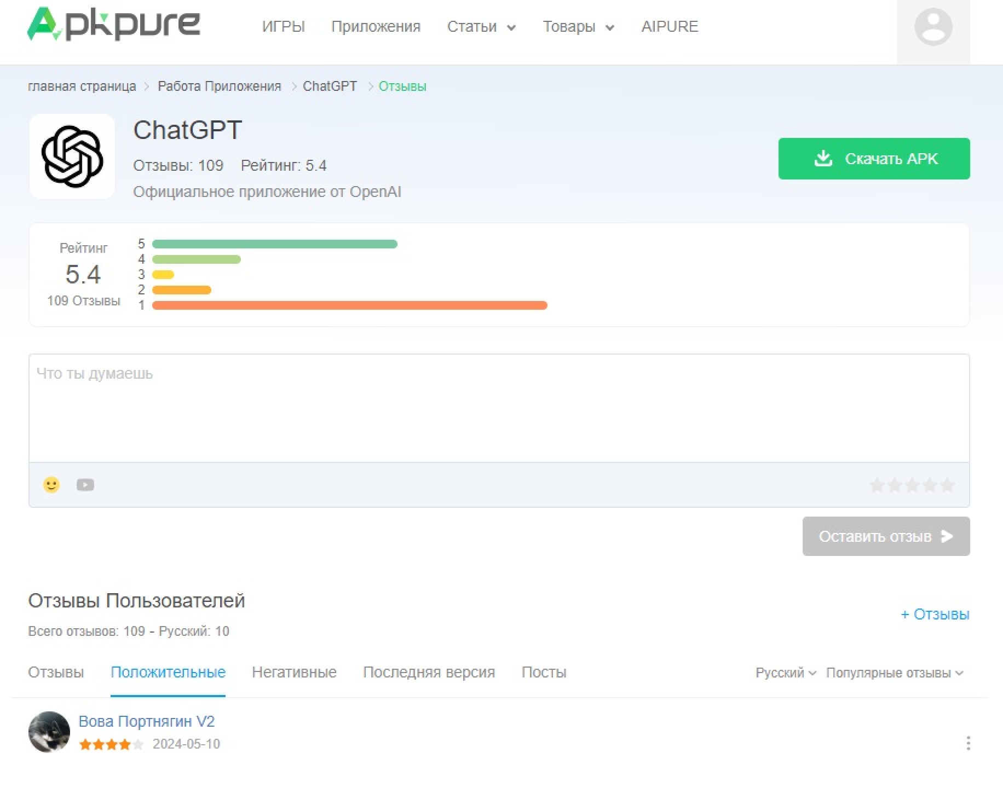This screenshot has width=1003, height=788.
Task: Click the 5-star green rating bar
Action: coord(275,244)
